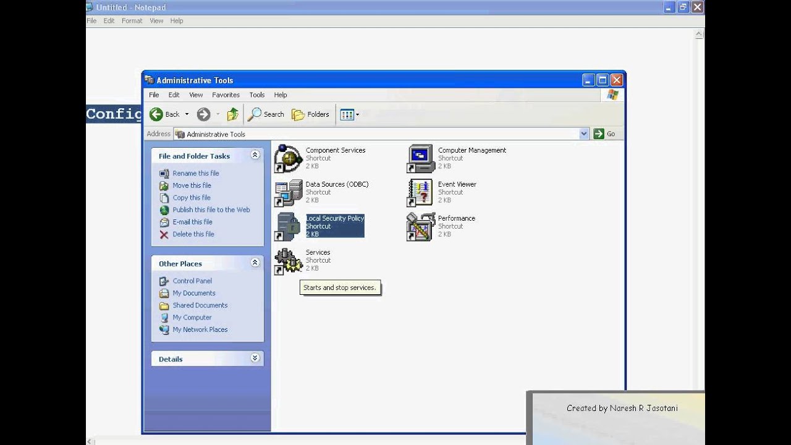
Task: Select the Services label text
Action: (x=318, y=252)
